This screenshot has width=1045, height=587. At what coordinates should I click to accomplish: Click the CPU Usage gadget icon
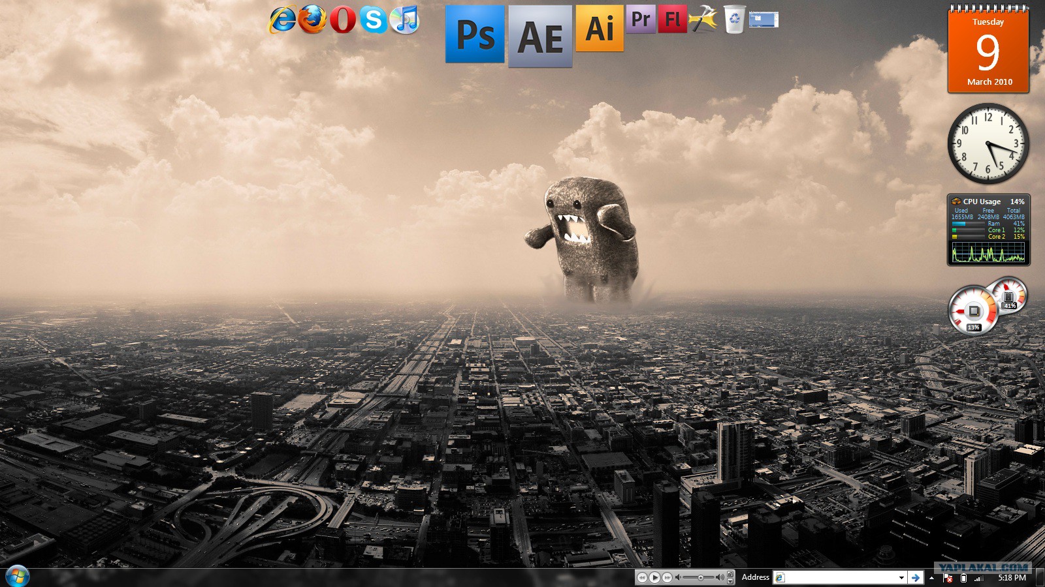tap(956, 202)
